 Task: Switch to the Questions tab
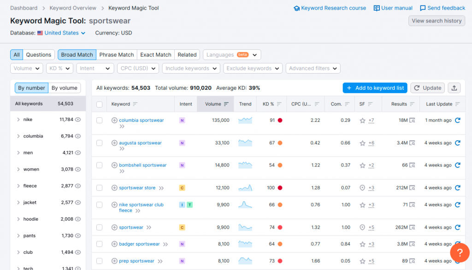click(x=38, y=54)
